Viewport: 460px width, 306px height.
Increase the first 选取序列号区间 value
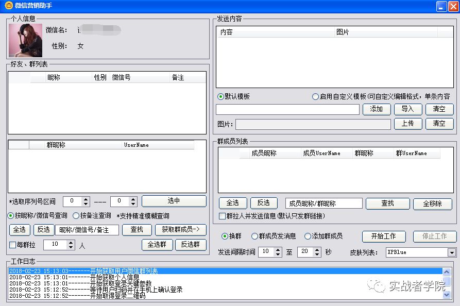pos(86,199)
